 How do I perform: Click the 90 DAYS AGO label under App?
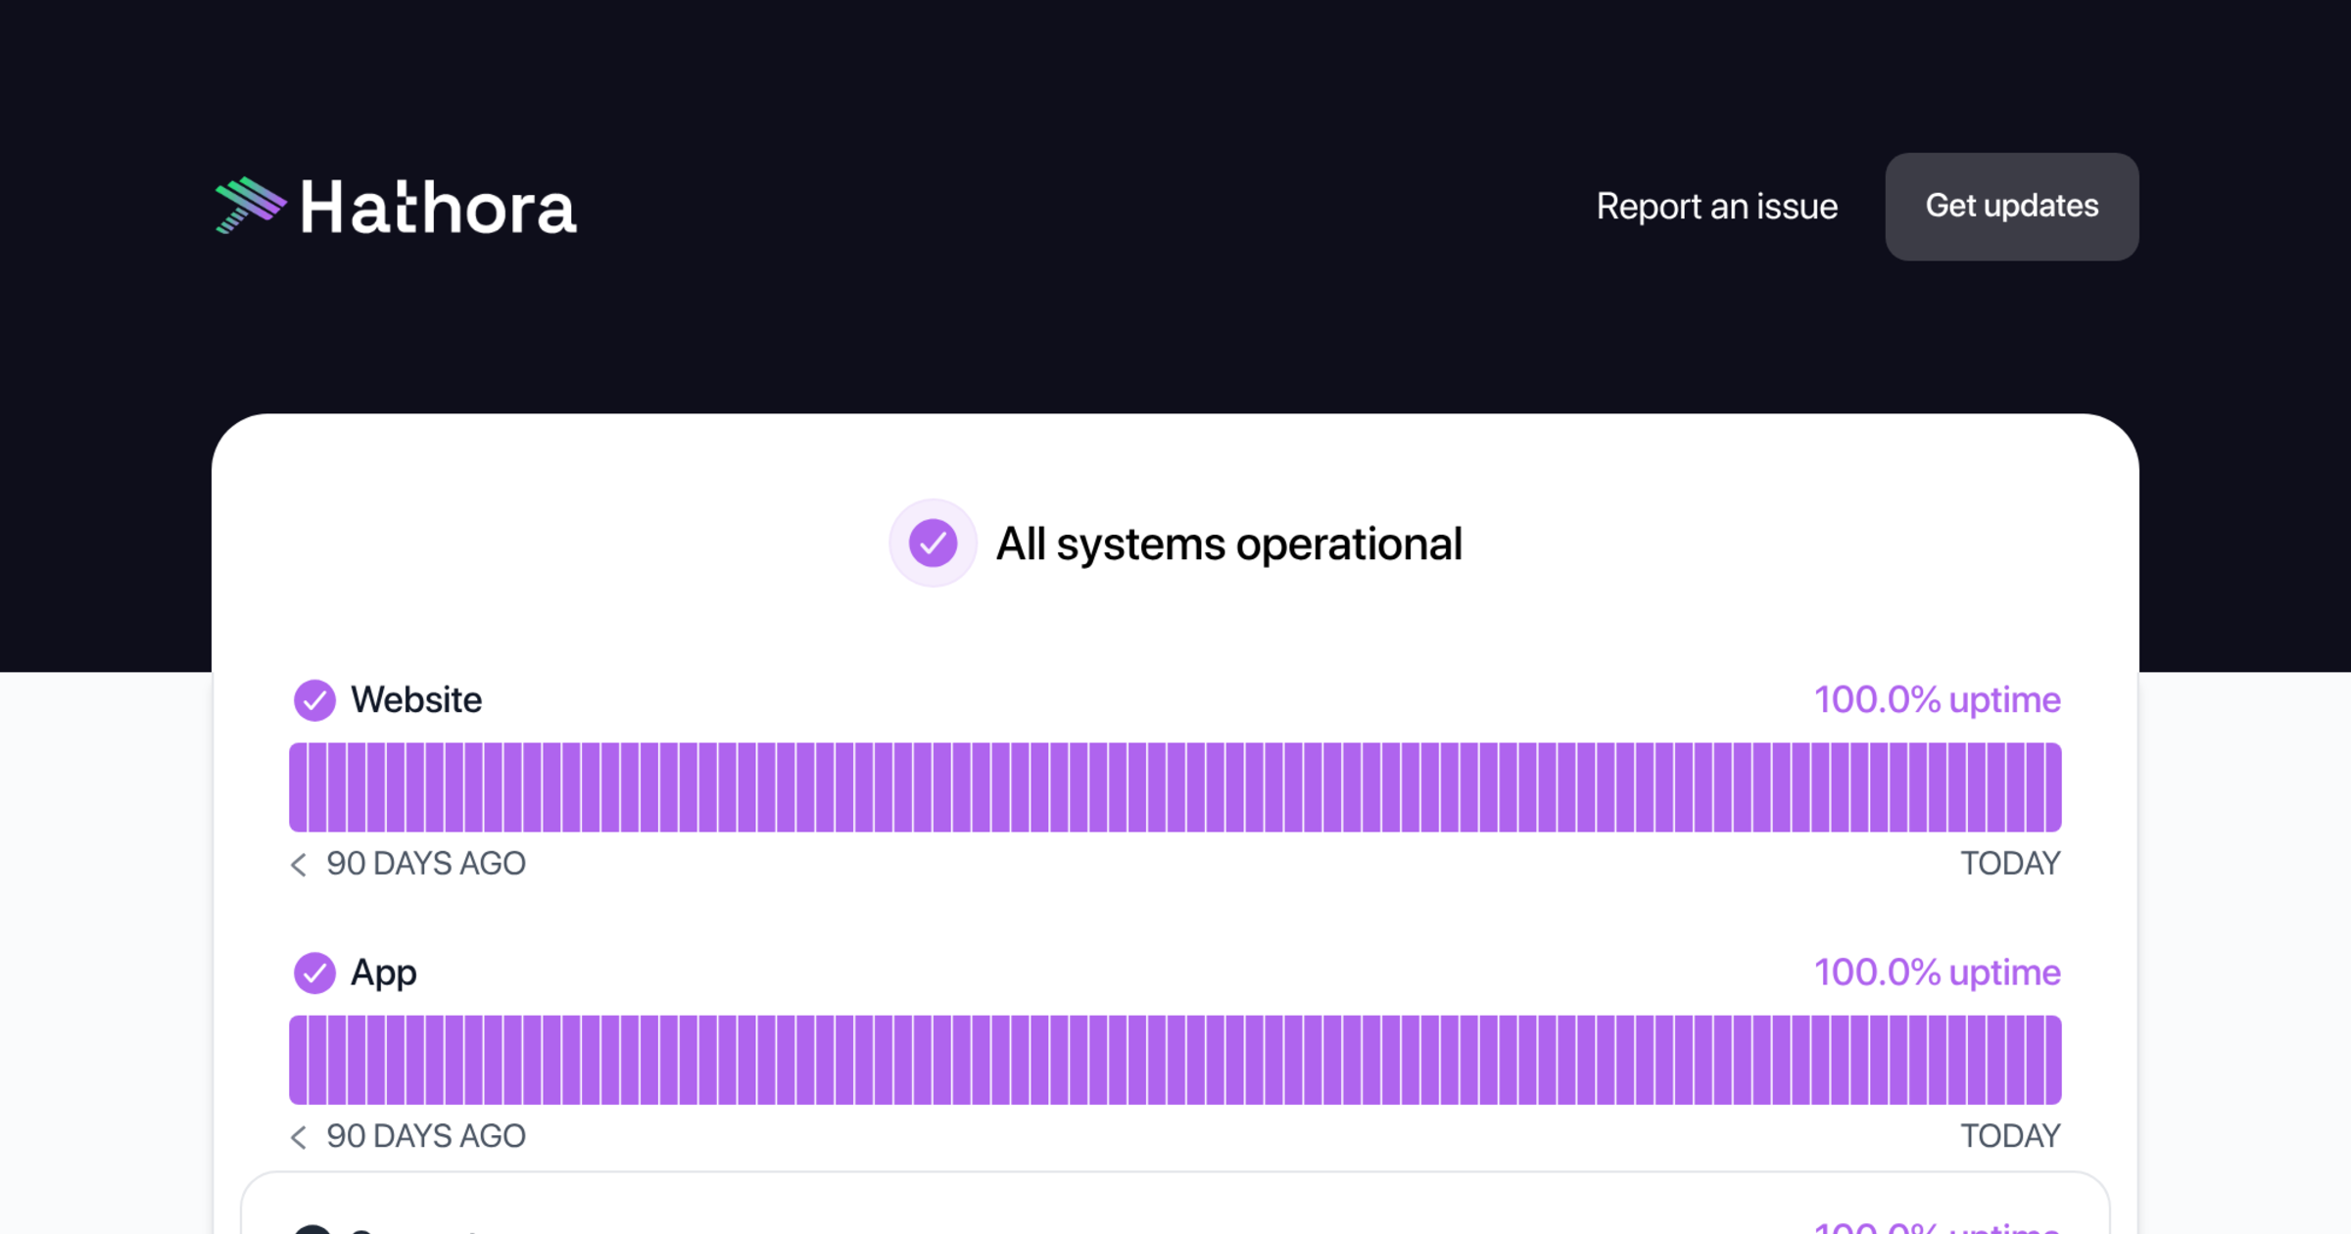pyautogui.click(x=426, y=1136)
